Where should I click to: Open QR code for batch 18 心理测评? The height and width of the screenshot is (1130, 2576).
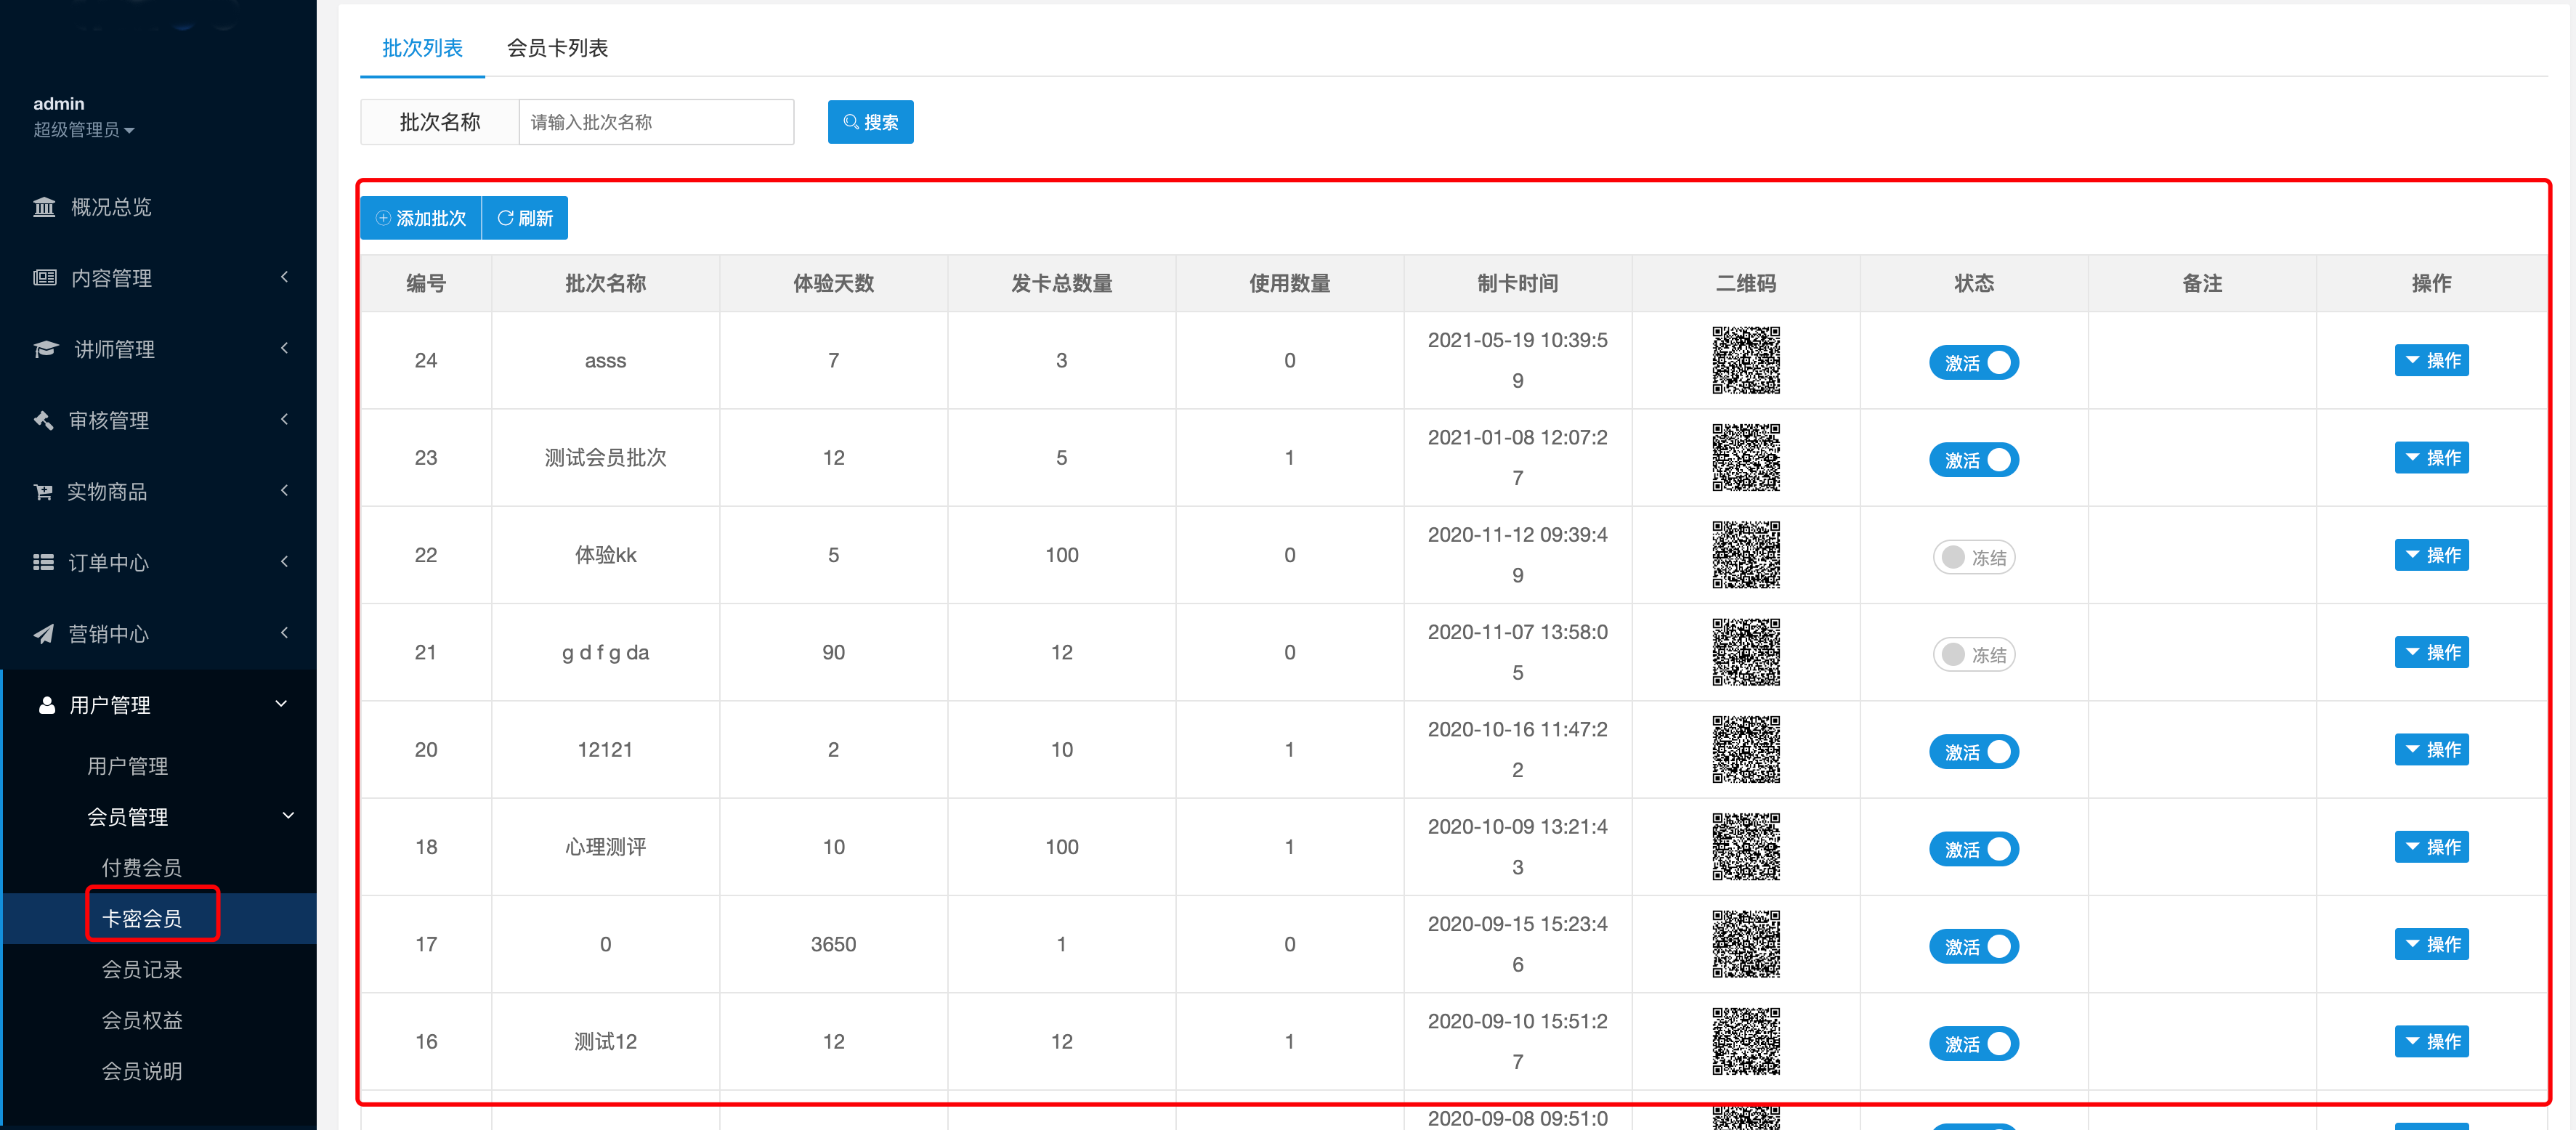tap(1745, 846)
